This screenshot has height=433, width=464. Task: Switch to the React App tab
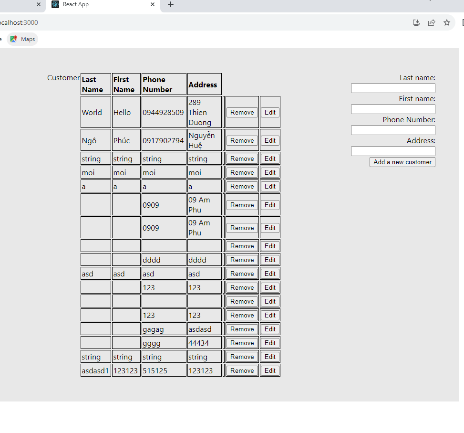click(95, 5)
